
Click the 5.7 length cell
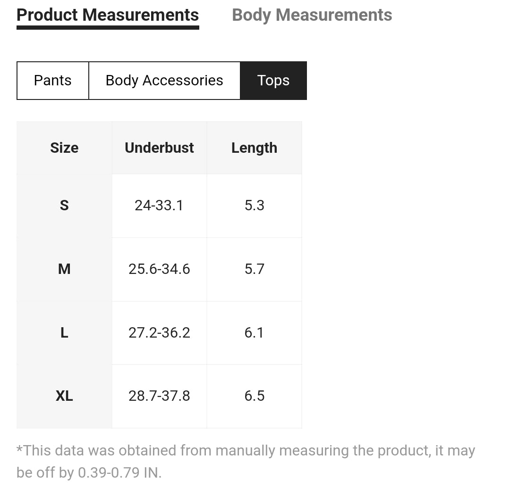[x=254, y=269]
